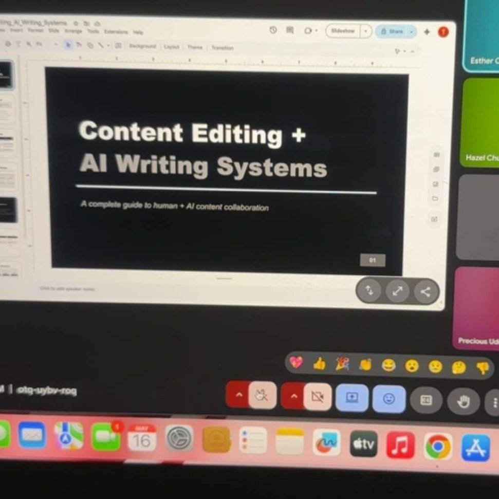Select the text box tool
Screen dimensions: 499x499
click(79, 45)
